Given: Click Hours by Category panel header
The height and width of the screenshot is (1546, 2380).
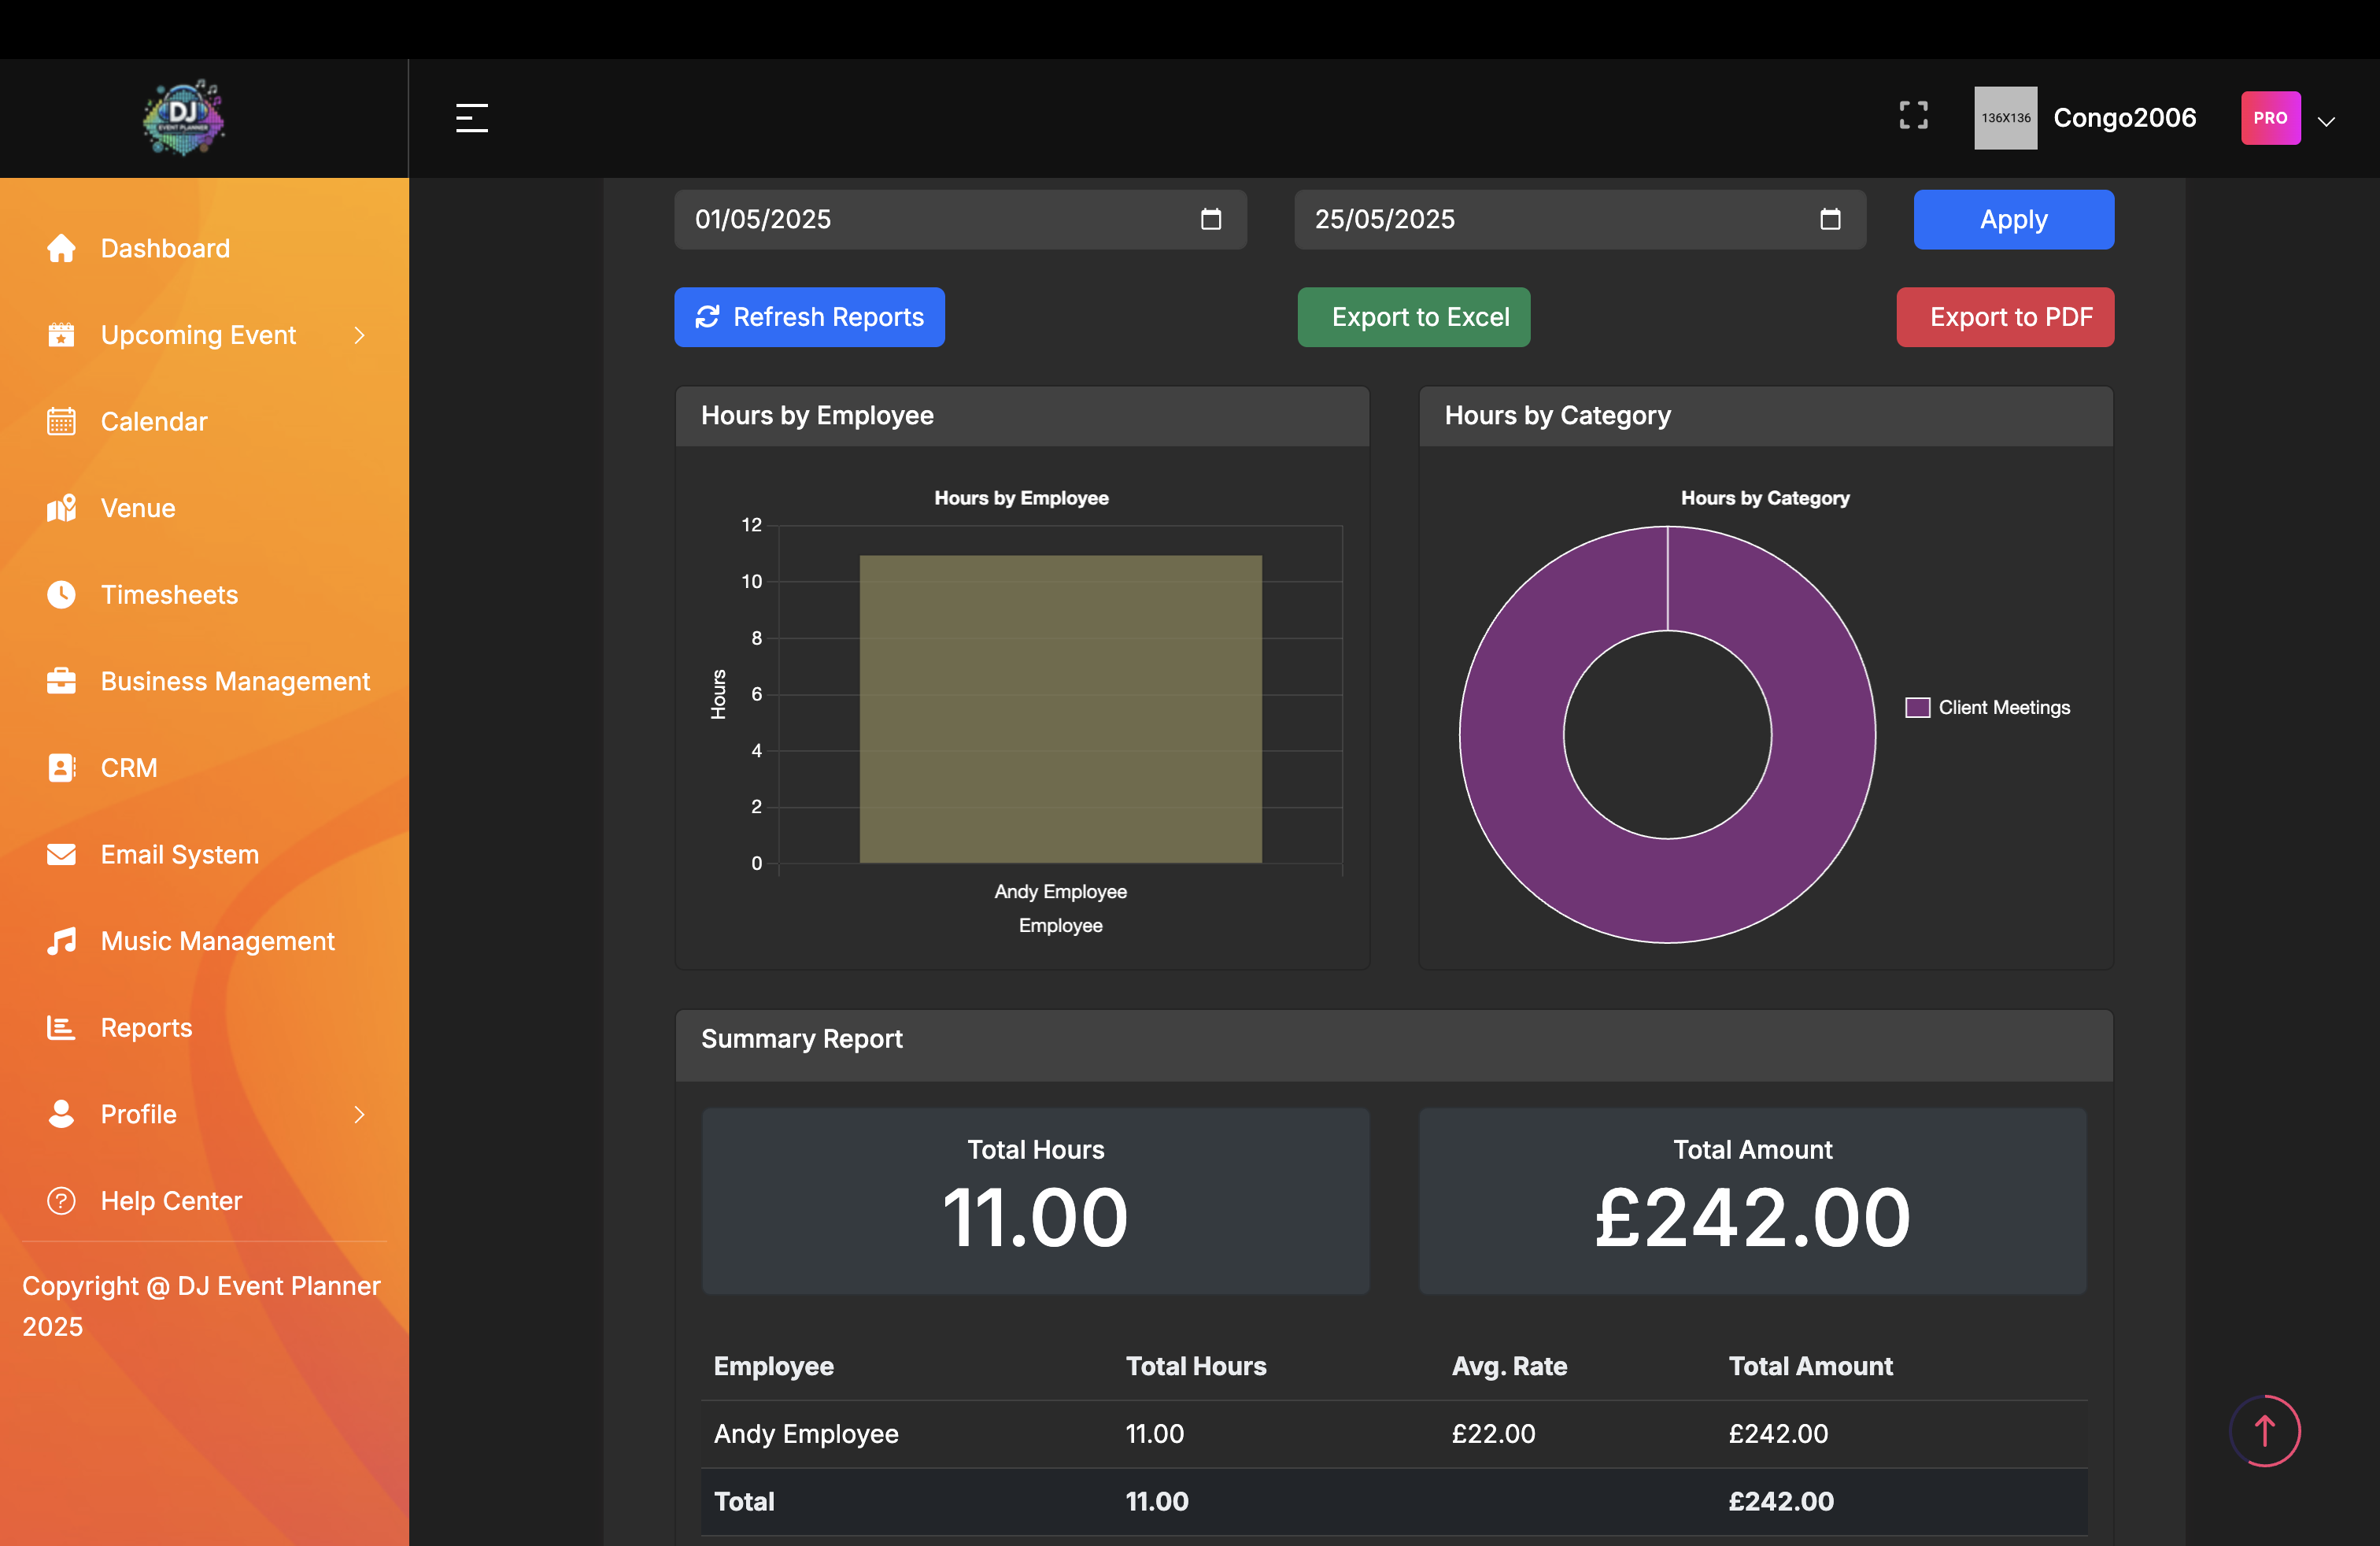Looking at the screenshot, I should click(1766, 415).
